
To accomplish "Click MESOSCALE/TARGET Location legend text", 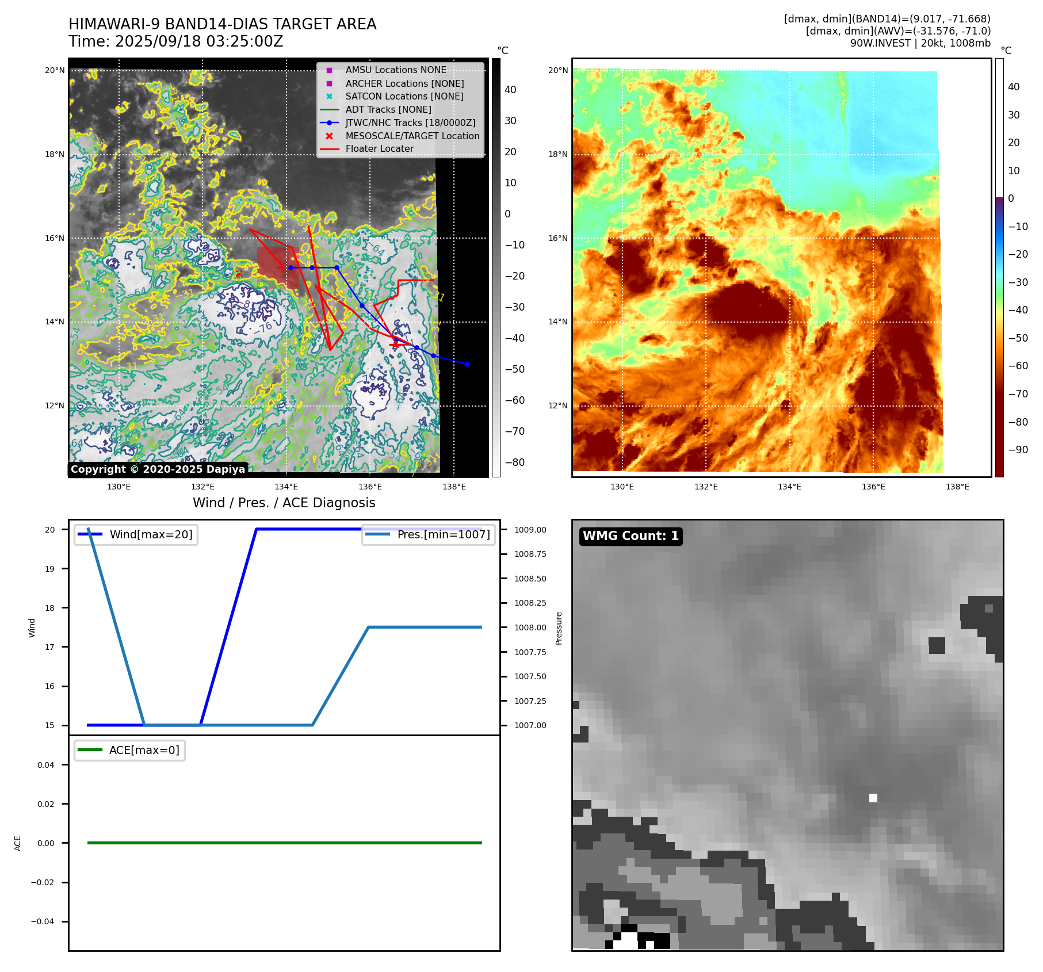I will pos(412,136).
